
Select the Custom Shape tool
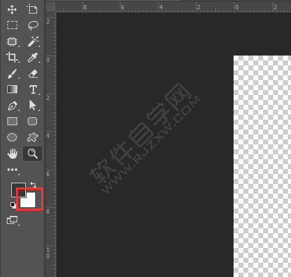pyautogui.click(x=33, y=138)
